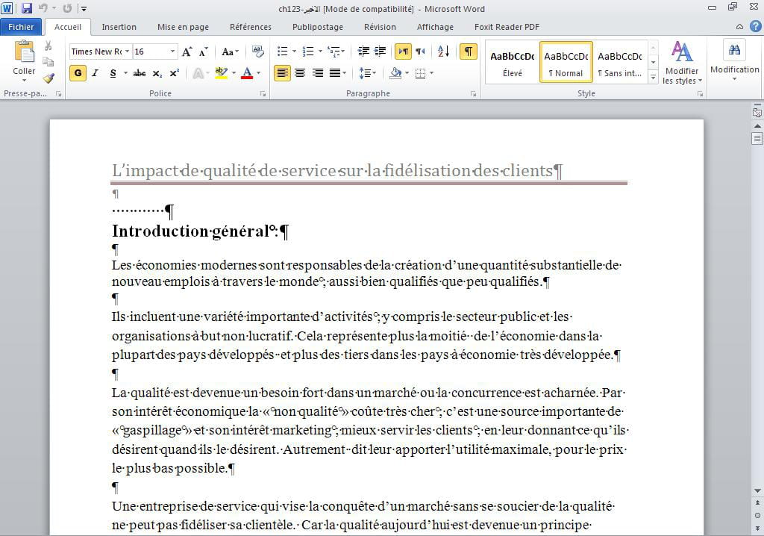Switch to the Insertion tab
The width and height of the screenshot is (764, 536).
click(119, 27)
